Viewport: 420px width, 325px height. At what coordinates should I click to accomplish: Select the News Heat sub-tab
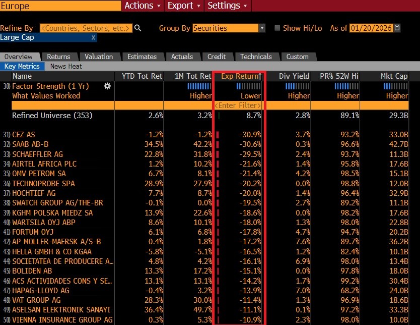pyautogui.click(x=66, y=66)
